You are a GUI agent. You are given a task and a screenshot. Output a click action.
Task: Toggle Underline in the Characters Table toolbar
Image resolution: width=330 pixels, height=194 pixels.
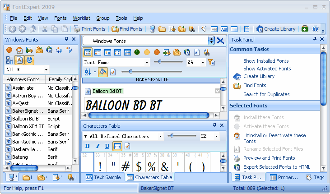pos(107,146)
